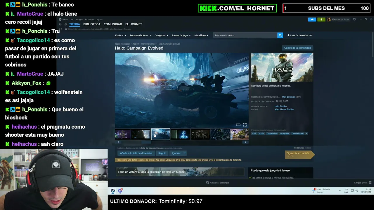
Task: Click the Halo Campaign Evolved header capsule image
Action: click(x=282, y=67)
